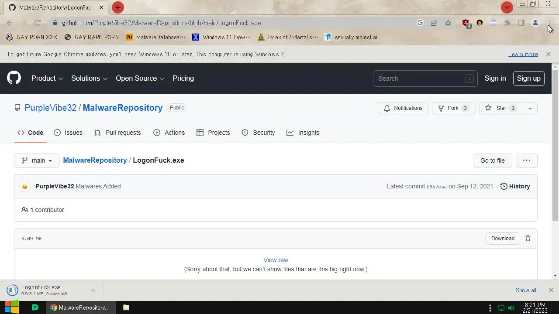The height and width of the screenshot is (314, 559).
Task: Click the Sign up button
Action: pos(528,78)
